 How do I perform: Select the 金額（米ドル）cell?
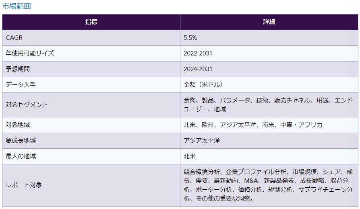coord(203,85)
